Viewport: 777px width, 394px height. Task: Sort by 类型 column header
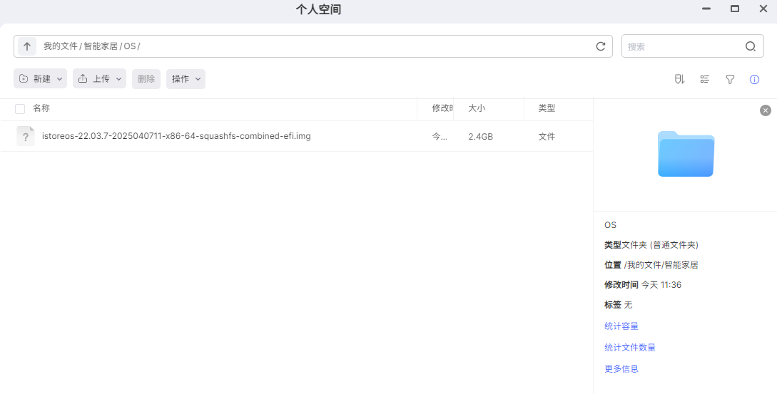tap(547, 109)
